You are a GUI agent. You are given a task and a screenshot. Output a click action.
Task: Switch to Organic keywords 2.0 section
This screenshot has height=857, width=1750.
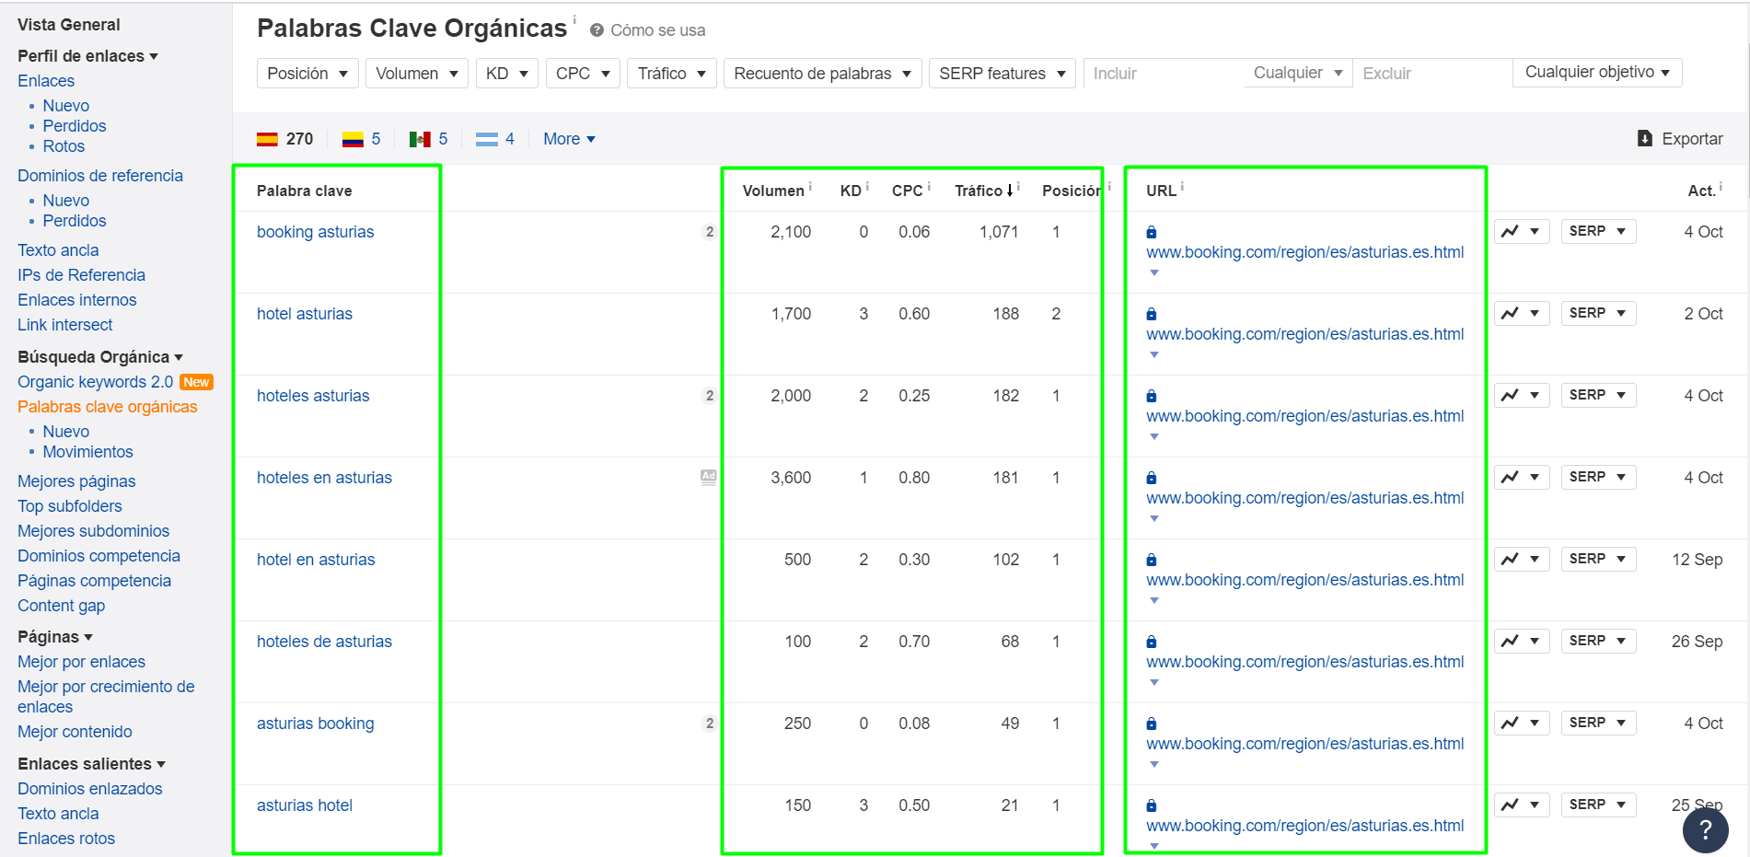tap(95, 381)
